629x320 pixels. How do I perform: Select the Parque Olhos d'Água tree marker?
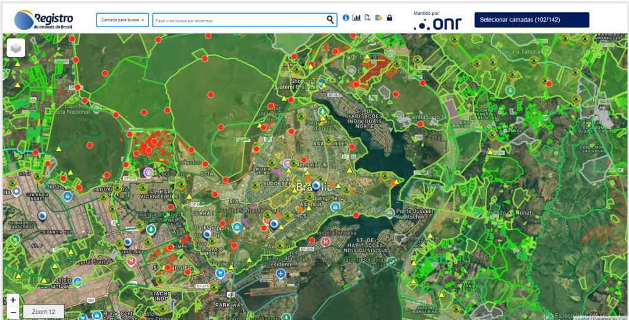pos(322,110)
